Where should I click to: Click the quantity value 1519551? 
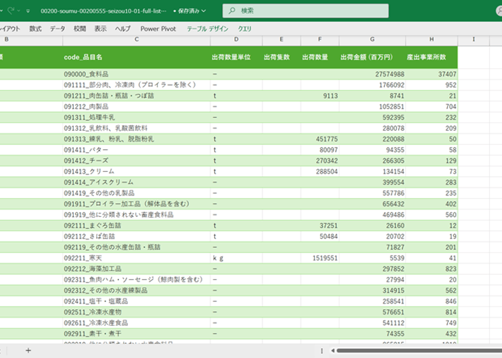tap(325, 258)
